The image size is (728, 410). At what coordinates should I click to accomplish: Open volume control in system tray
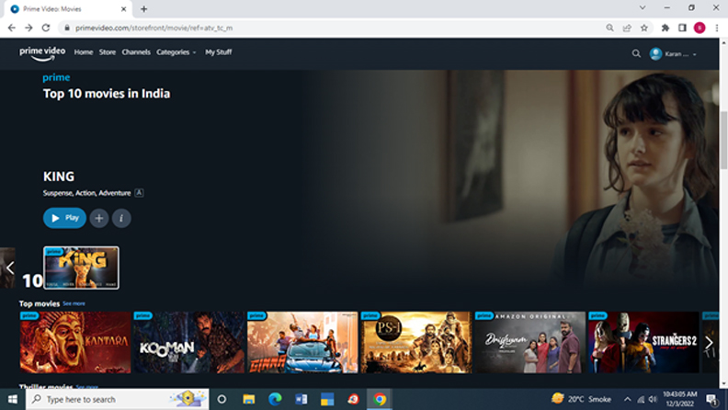[653, 399]
